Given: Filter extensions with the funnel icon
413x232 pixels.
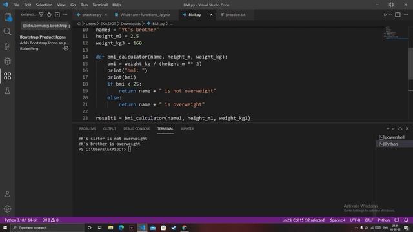Looking at the screenshot, I should click(41, 15).
